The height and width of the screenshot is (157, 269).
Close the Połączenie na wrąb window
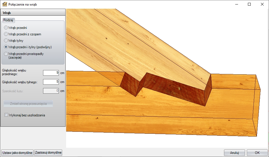pyautogui.click(x=262, y=4)
